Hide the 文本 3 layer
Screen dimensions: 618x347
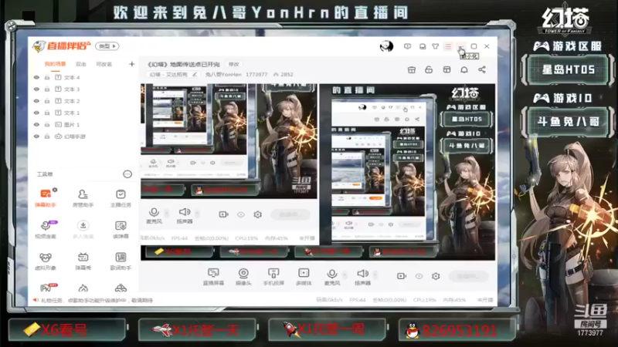coord(36,89)
